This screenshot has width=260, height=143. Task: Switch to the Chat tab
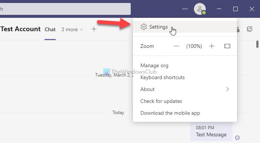point(50,30)
